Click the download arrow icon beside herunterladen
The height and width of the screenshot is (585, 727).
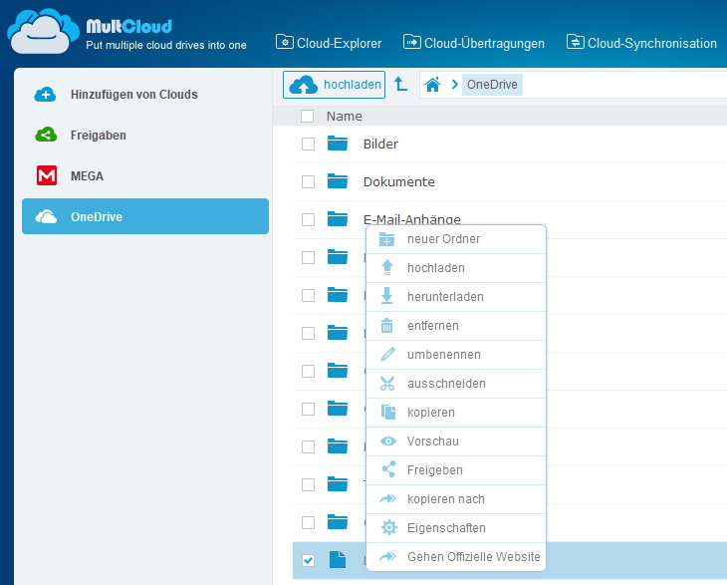click(x=386, y=296)
